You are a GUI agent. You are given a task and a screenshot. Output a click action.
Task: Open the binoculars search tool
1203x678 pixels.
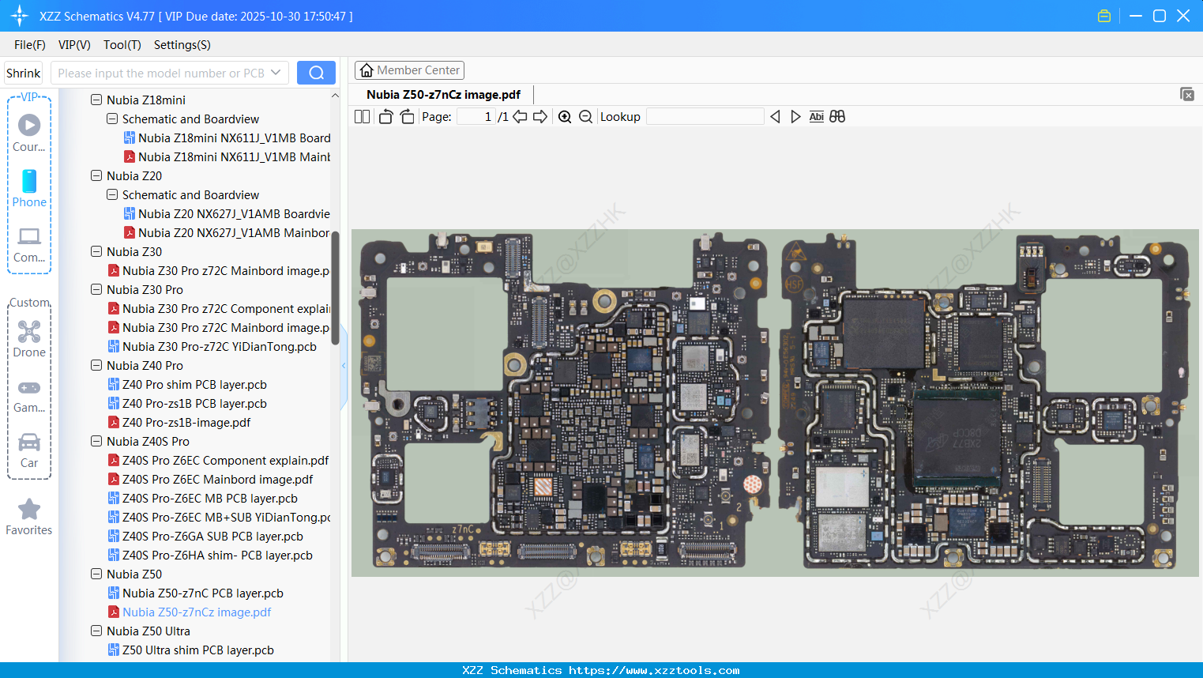[837, 116]
